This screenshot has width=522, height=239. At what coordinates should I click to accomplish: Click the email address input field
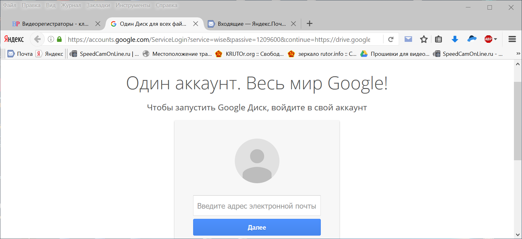(x=257, y=206)
